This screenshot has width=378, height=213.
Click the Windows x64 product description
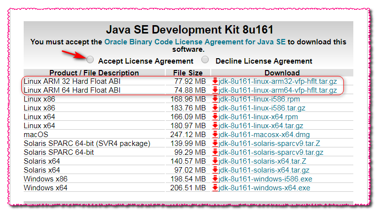[45, 188]
